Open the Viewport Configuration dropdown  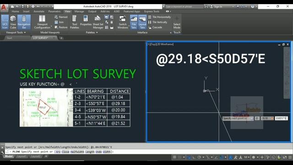click(x=42, y=22)
